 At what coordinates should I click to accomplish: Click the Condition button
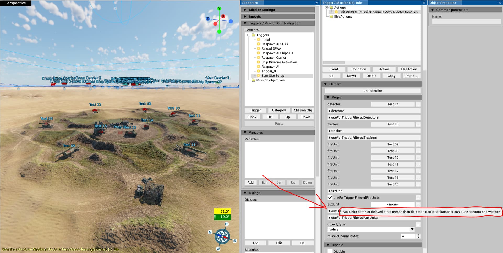[x=359, y=69]
